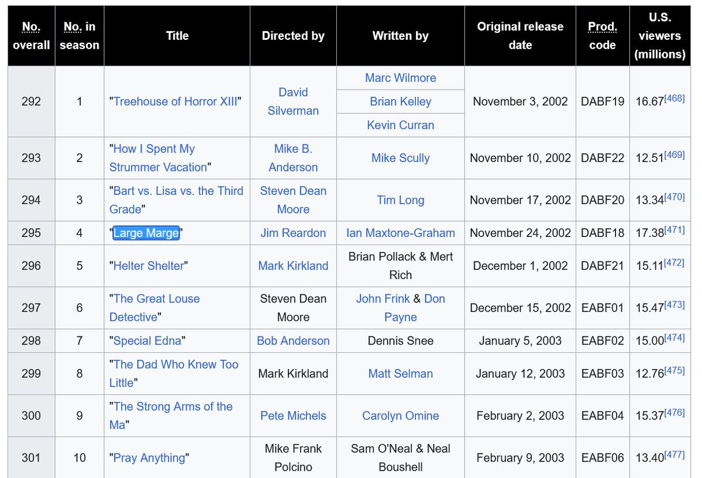This screenshot has height=478, width=702.
Task: Open the Mark Kirkland link in row 296
Action: coord(293,266)
